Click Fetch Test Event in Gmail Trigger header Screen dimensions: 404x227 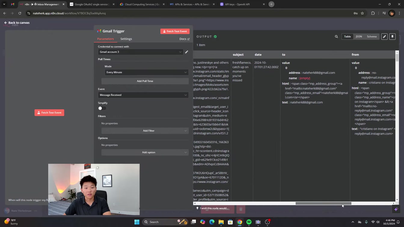click(x=175, y=31)
